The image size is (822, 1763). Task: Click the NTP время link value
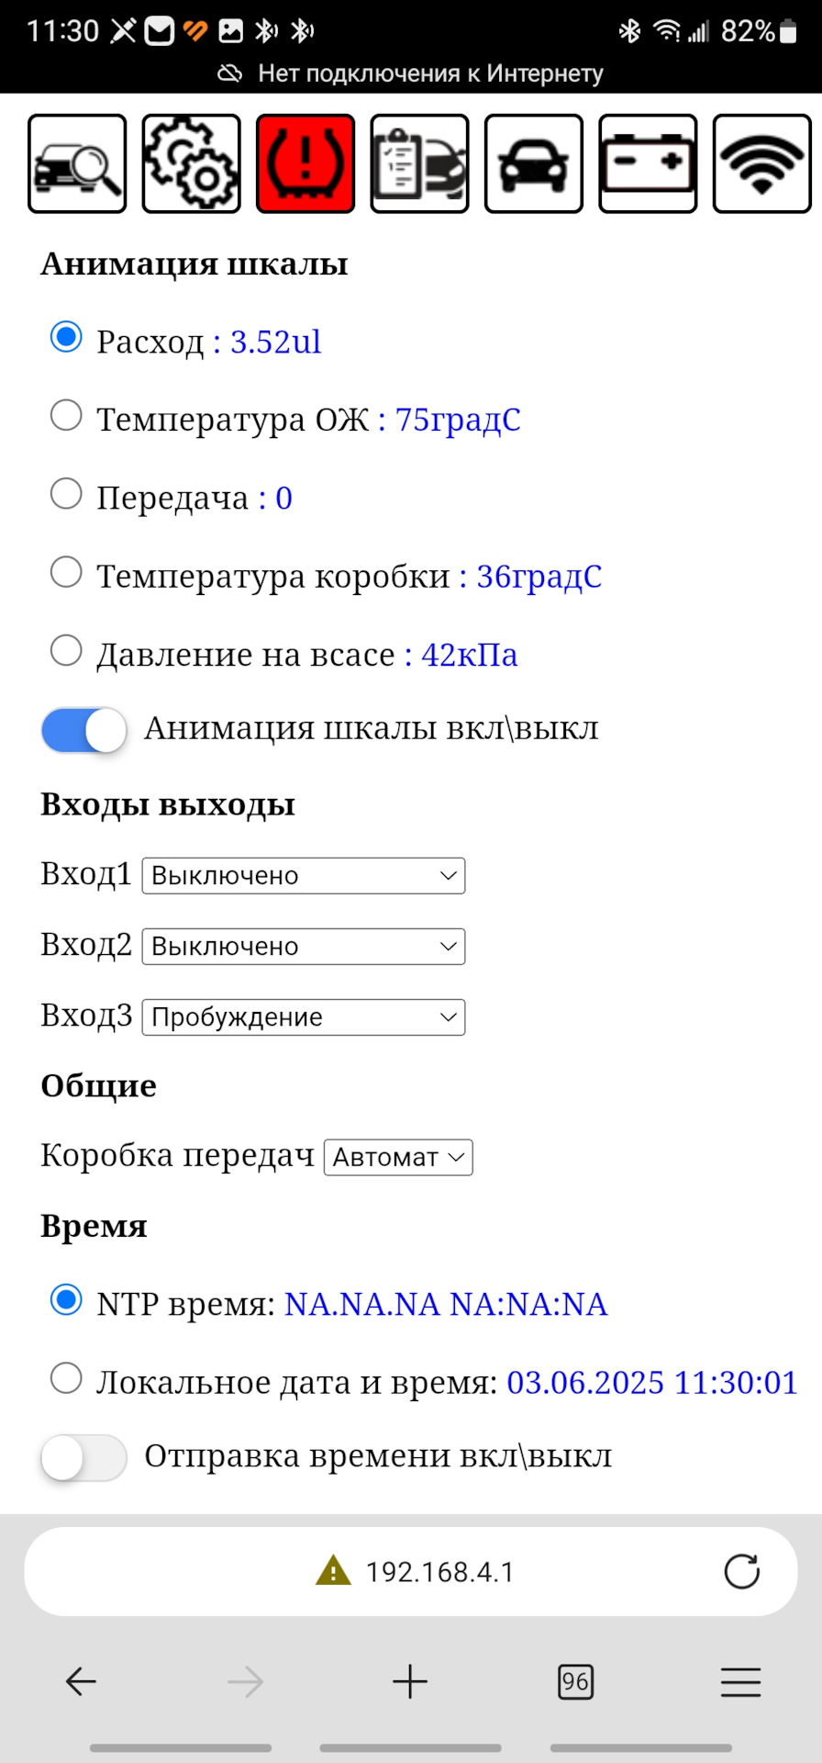point(447,1303)
